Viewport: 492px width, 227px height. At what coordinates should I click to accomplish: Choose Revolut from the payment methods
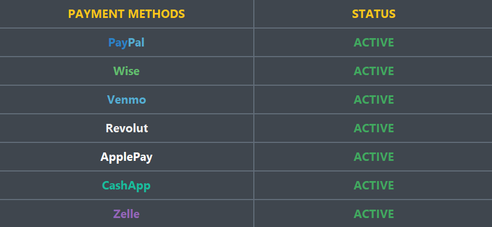click(127, 128)
